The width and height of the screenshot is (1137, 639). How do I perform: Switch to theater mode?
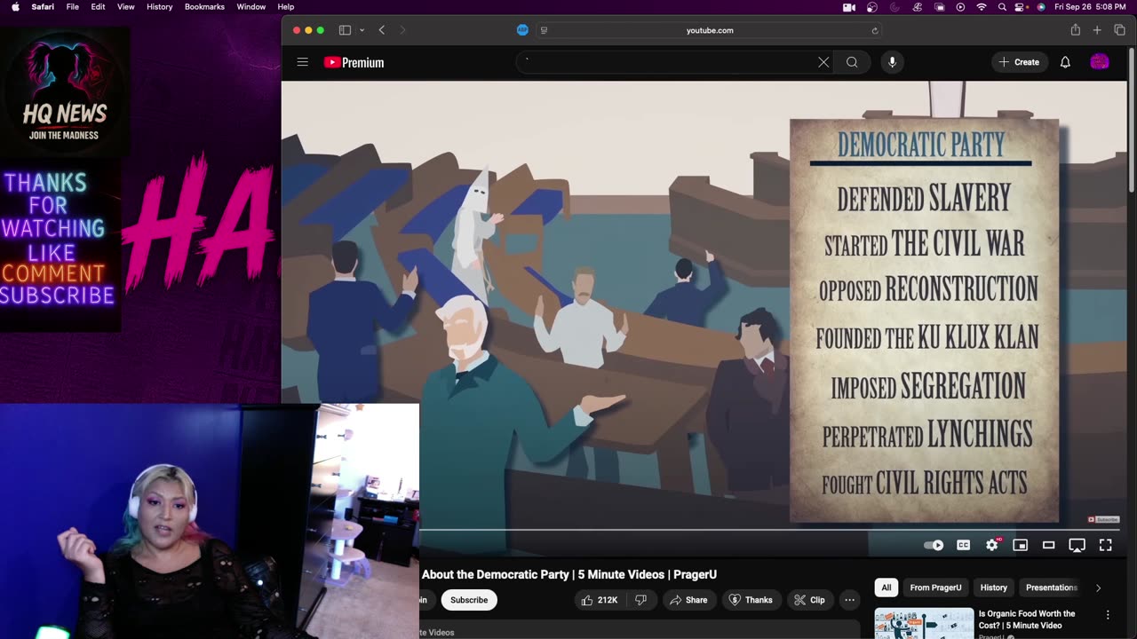pyautogui.click(x=1048, y=545)
